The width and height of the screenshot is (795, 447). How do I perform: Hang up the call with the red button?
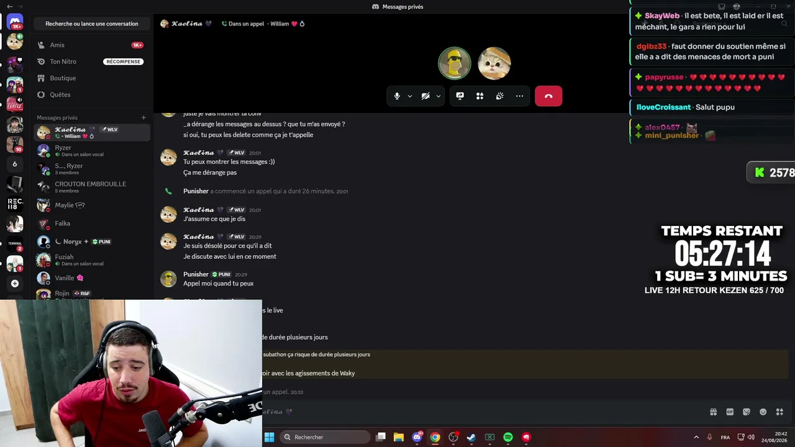[x=548, y=96]
